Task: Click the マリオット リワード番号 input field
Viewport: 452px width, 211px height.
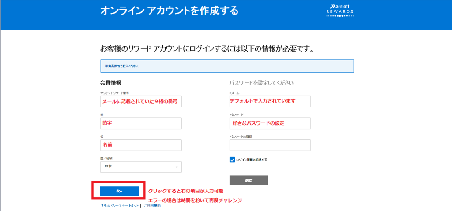Action: coord(141,101)
